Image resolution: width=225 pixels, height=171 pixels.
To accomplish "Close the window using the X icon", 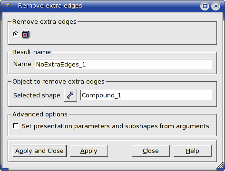I will click(x=216, y=6).
